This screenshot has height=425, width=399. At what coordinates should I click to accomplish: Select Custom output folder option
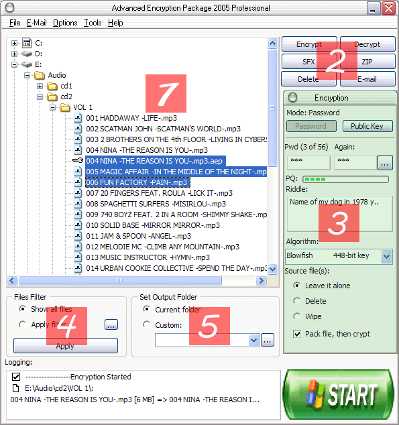point(147,324)
